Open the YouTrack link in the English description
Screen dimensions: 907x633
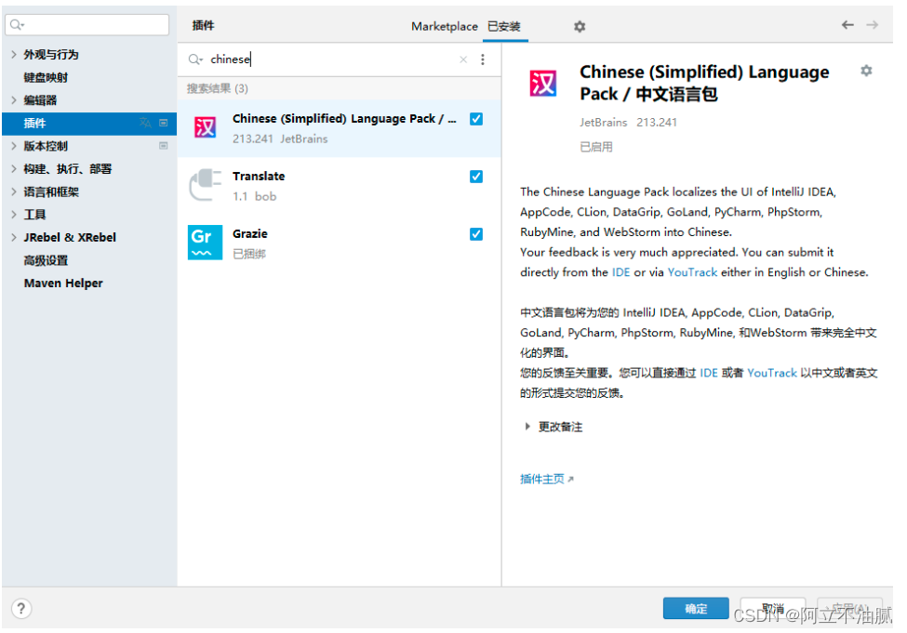point(692,272)
